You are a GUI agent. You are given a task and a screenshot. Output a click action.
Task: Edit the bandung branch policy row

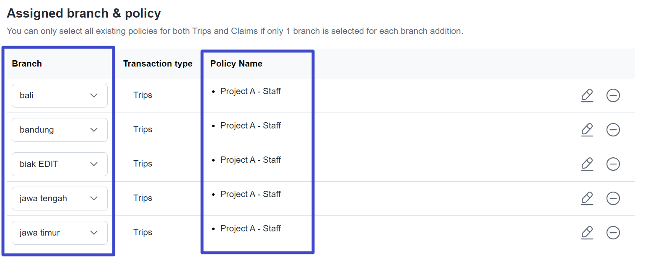[587, 130]
